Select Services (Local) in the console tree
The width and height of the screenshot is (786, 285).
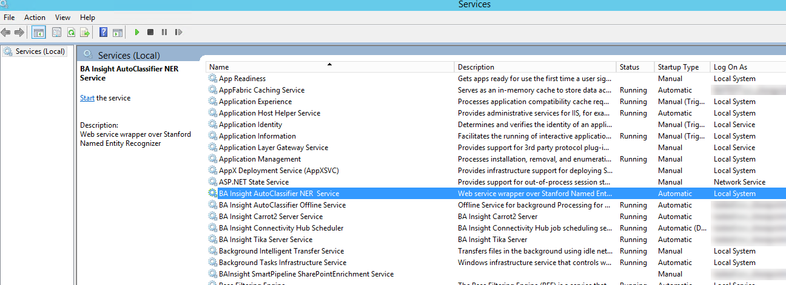(40, 51)
